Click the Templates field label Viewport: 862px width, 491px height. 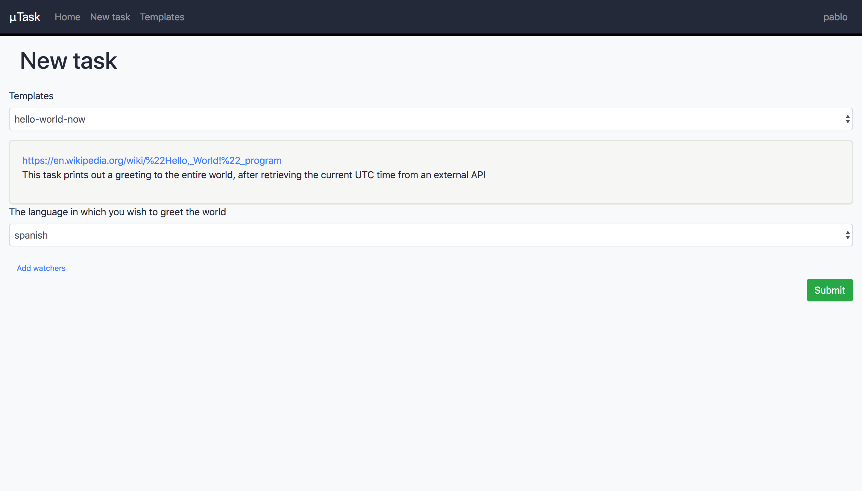point(31,96)
